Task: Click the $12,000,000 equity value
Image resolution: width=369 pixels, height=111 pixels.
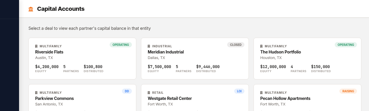Action: click(x=273, y=67)
